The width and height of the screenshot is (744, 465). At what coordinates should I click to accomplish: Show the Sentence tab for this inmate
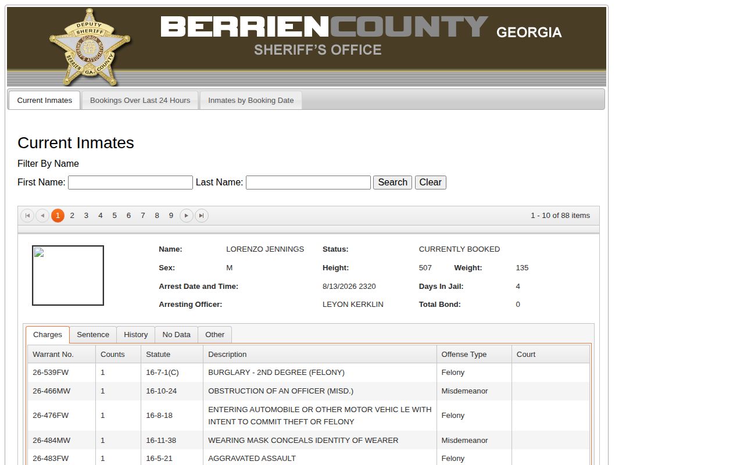[93, 335]
